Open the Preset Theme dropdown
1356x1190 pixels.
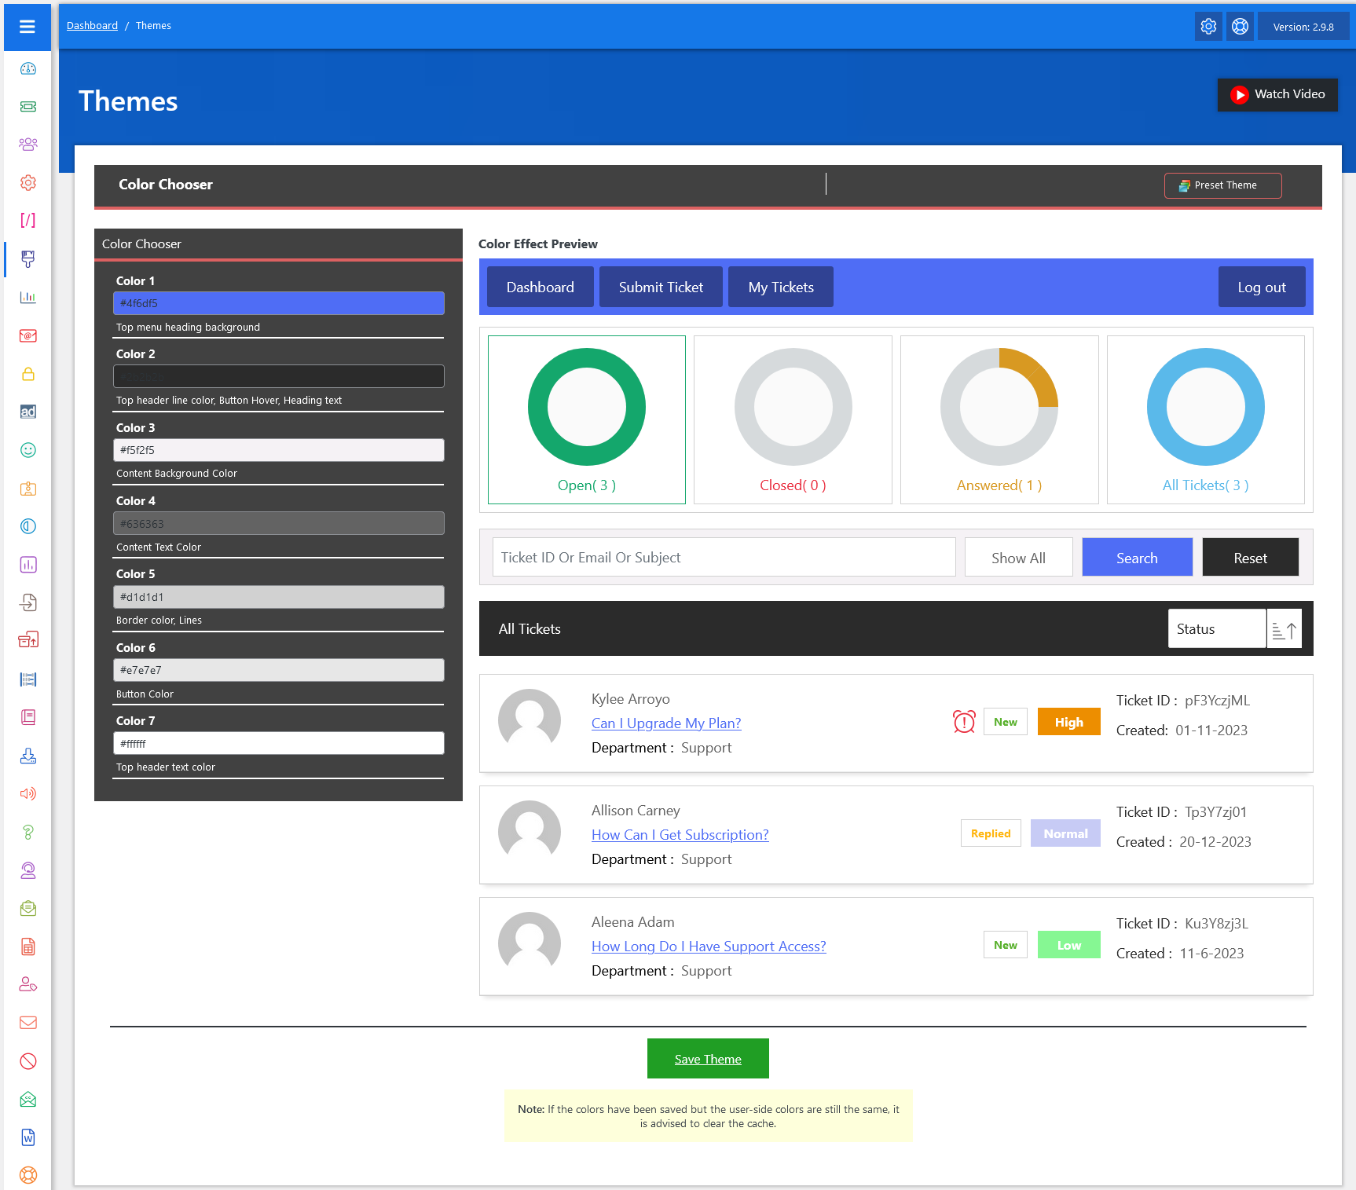(1222, 185)
